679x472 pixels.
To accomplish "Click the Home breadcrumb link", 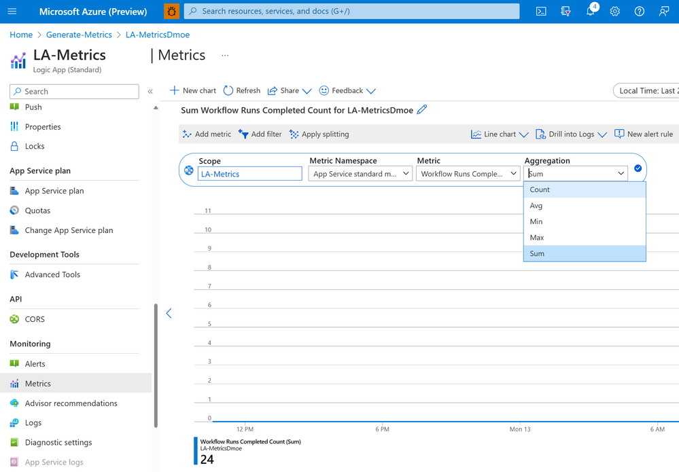I will pos(21,35).
